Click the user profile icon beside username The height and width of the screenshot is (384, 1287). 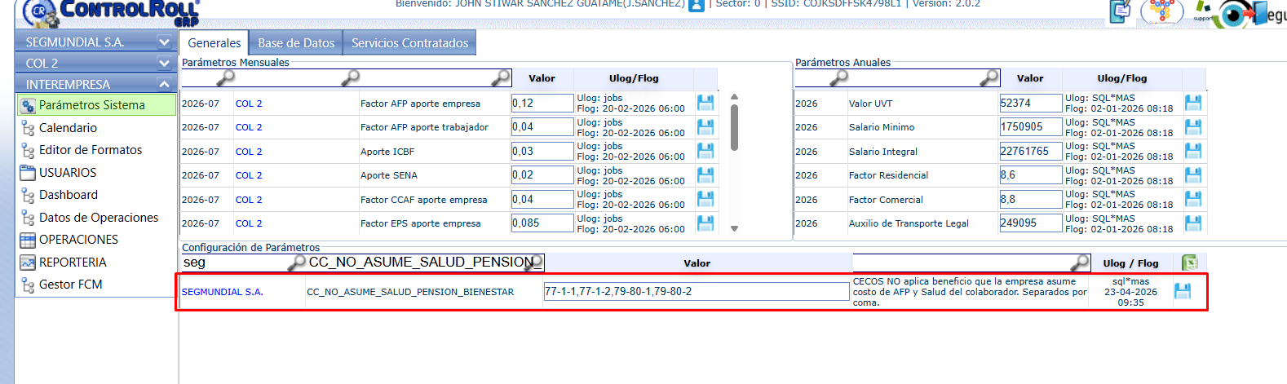[697, 5]
